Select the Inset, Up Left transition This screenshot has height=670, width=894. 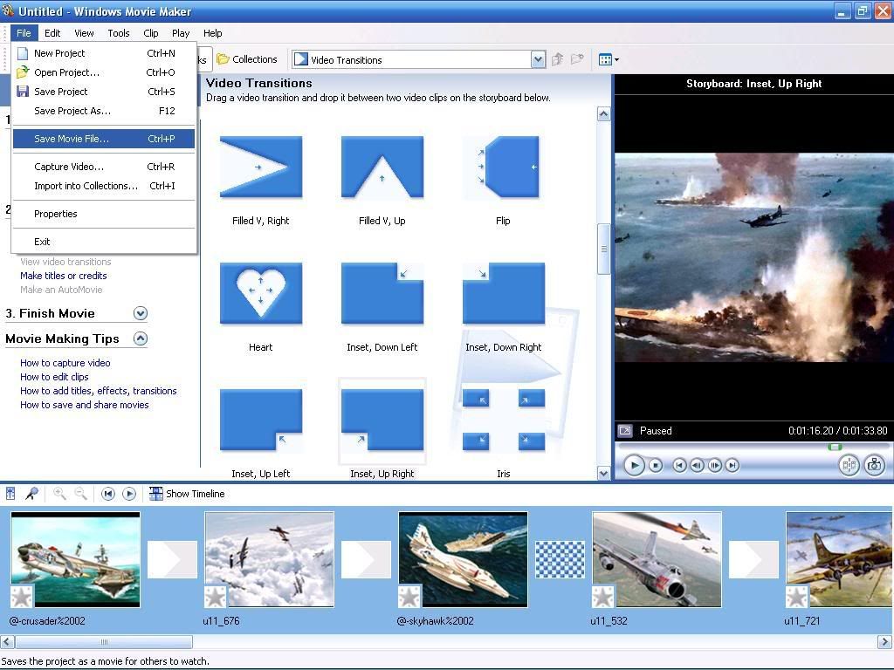(x=260, y=420)
